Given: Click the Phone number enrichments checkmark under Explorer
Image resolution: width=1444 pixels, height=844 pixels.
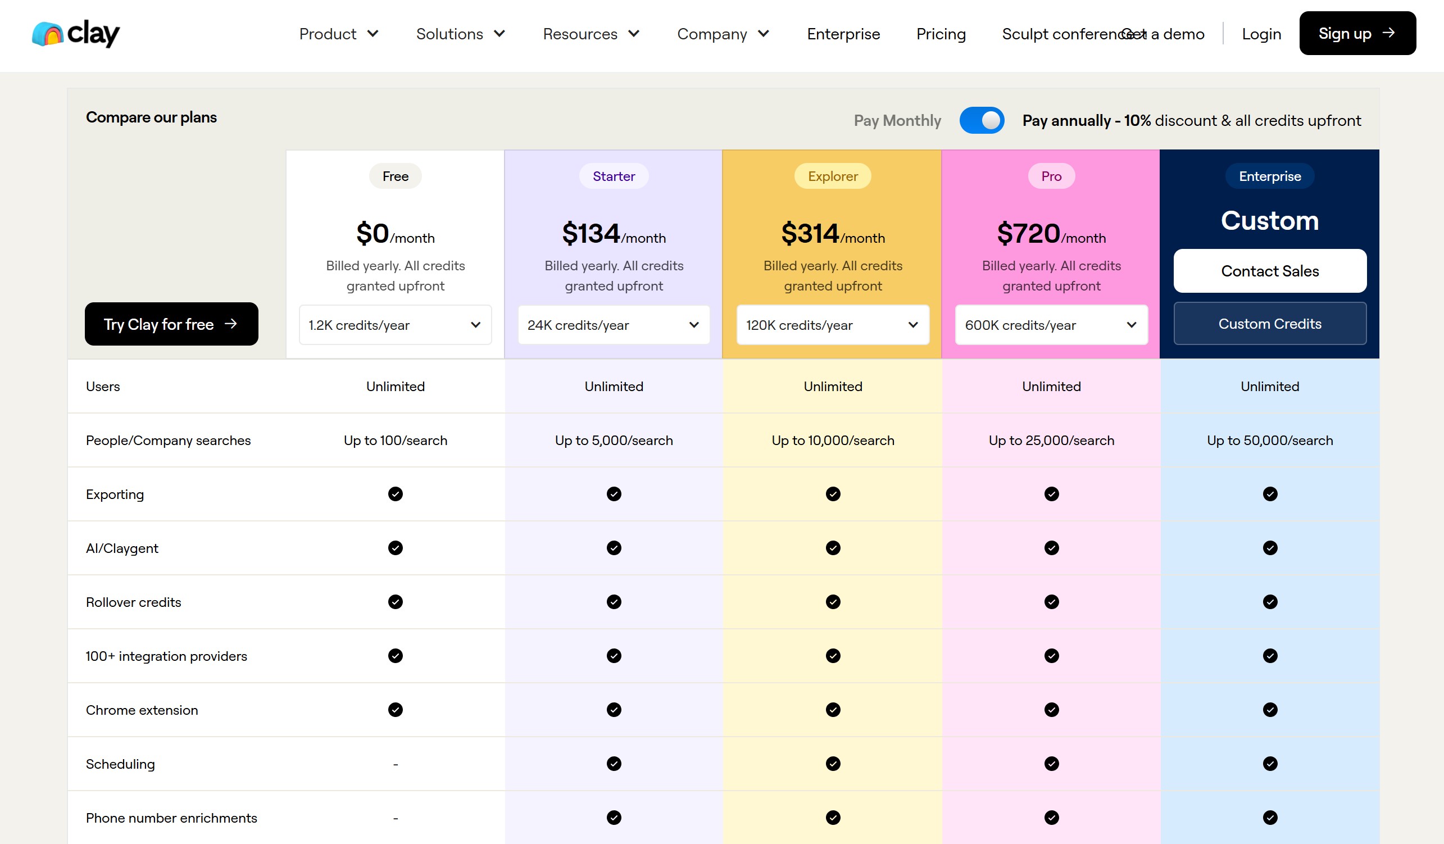Looking at the screenshot, I should click(833, 817).
